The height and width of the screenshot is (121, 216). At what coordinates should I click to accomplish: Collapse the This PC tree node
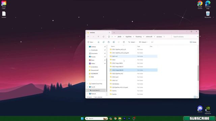(x=87, y=87)
